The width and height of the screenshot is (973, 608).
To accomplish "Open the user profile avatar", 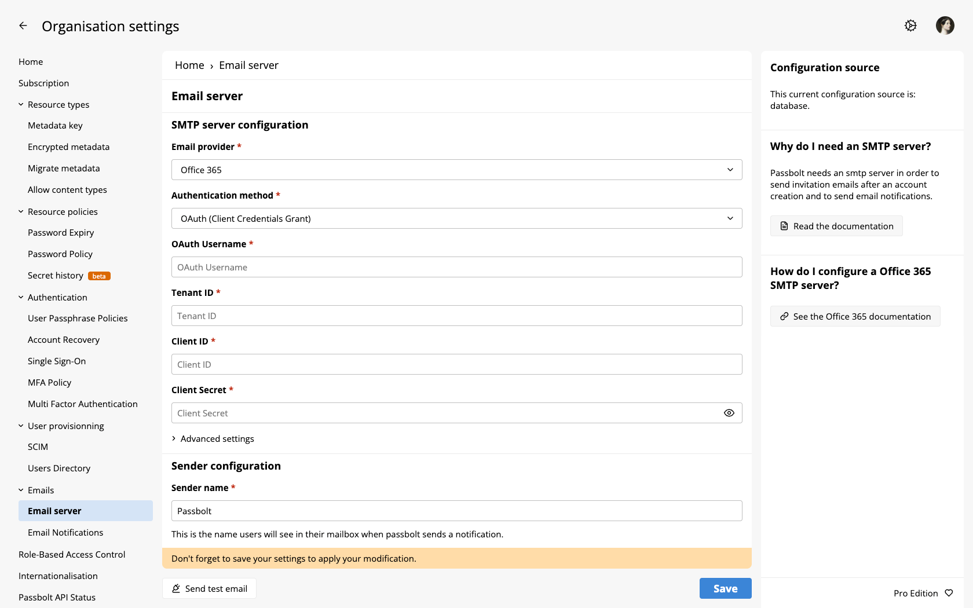I will (945, 25).
